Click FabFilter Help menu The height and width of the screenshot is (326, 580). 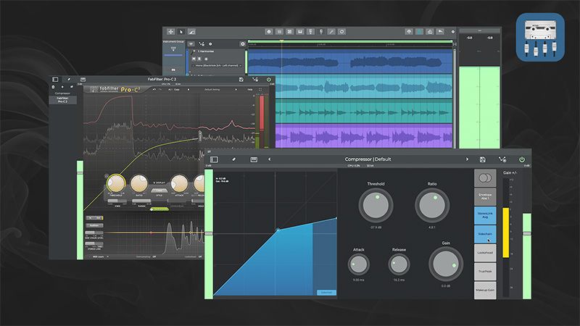[x=250, y=89]
